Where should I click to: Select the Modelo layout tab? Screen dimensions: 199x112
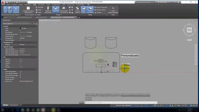(6, 105)
